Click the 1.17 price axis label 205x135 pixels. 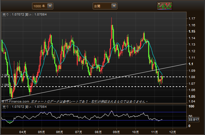click(192, 19)
